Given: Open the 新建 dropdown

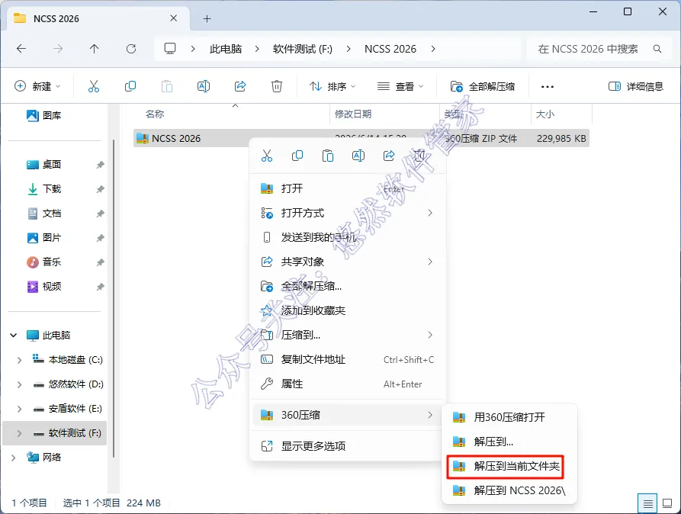Looking at the screenshot, I should pyautogui.click(x=37, y=86).
